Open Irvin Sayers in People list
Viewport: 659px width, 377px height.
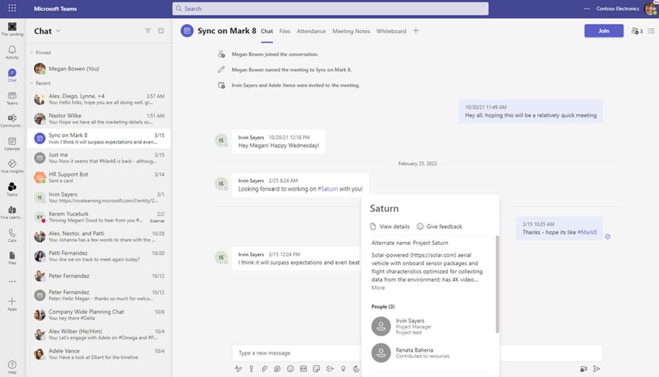(429, 326)
